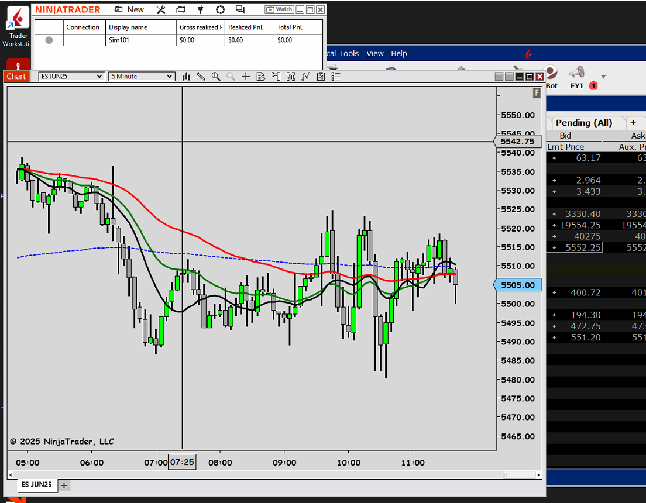This screenshot has width=646, height=503.
Task: Expand the 5 Minute interval dropdown
Action: pos(142,76)
